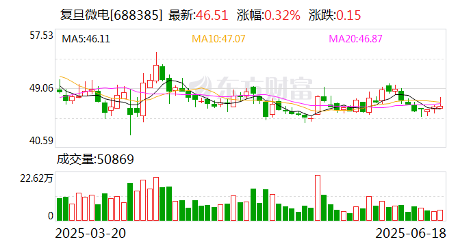Click the latest price 46.51
Viewport: 471px width, 246px height.
(x=212, y=15)
